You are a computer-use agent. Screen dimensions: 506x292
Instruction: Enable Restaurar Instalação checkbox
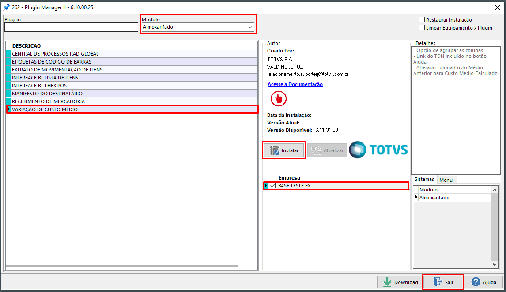coord(422,20)
